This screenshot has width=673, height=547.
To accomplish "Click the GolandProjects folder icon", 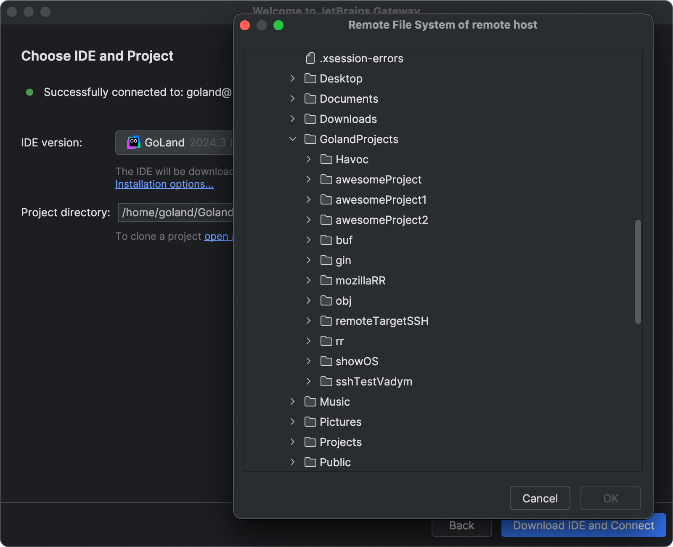I will tap(310, 139).
